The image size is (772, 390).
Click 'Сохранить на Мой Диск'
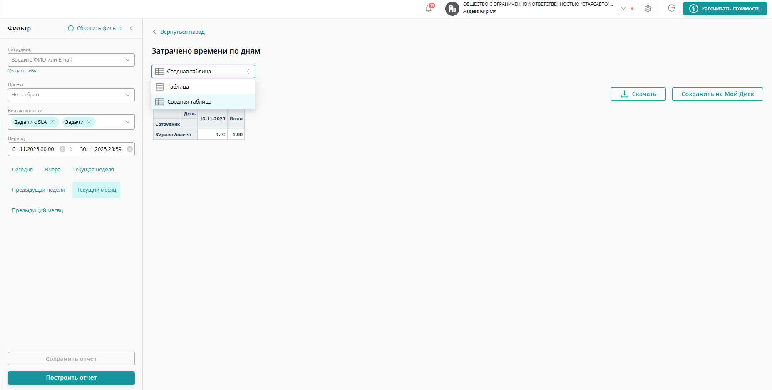coord(717,94)
